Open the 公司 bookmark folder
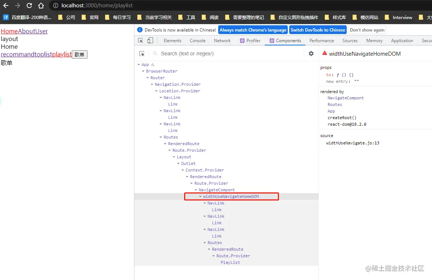The image size is (432, 280). click(x=66, y=17)
